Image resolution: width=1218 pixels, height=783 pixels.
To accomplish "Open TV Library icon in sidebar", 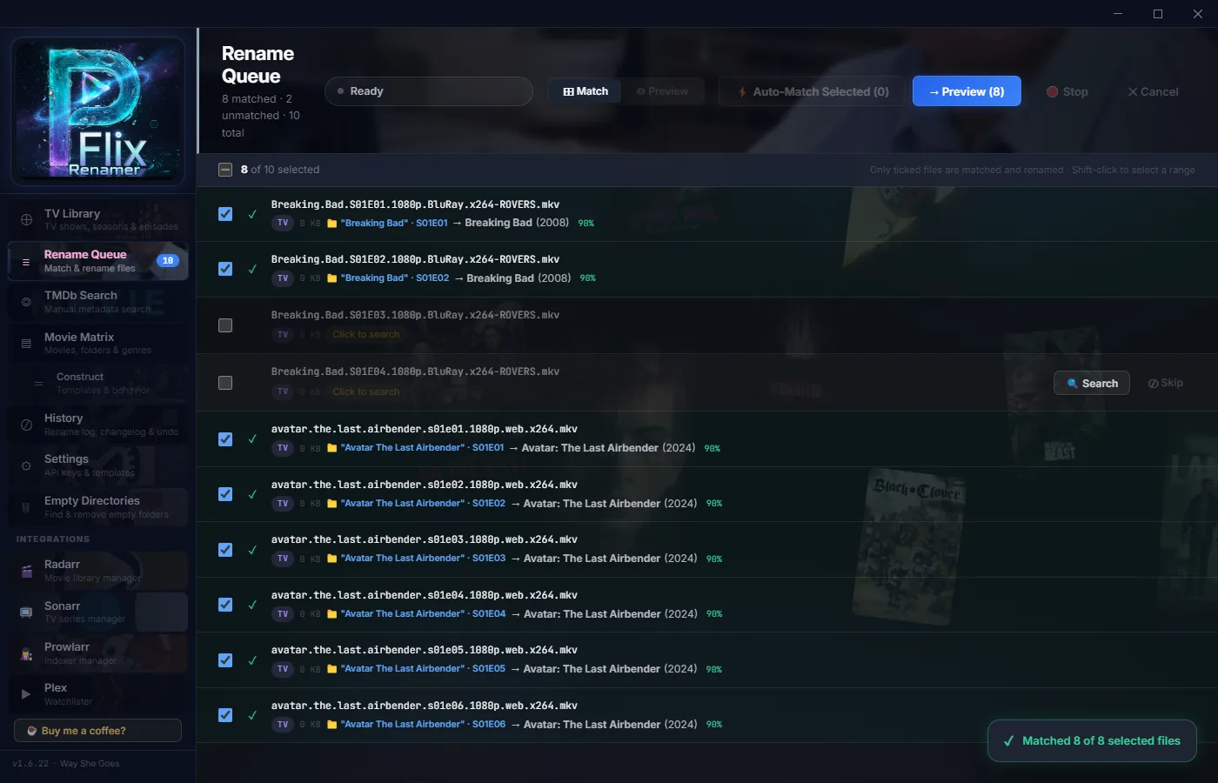I will 26,219.
